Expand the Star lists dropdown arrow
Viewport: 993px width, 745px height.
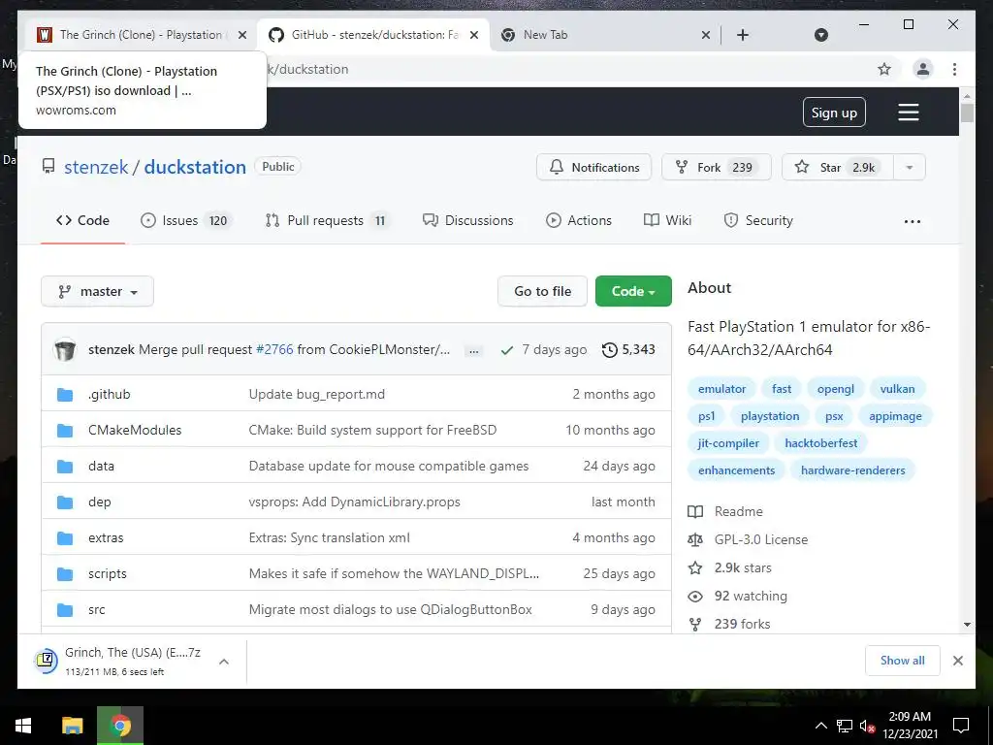(x=910, y=167)
